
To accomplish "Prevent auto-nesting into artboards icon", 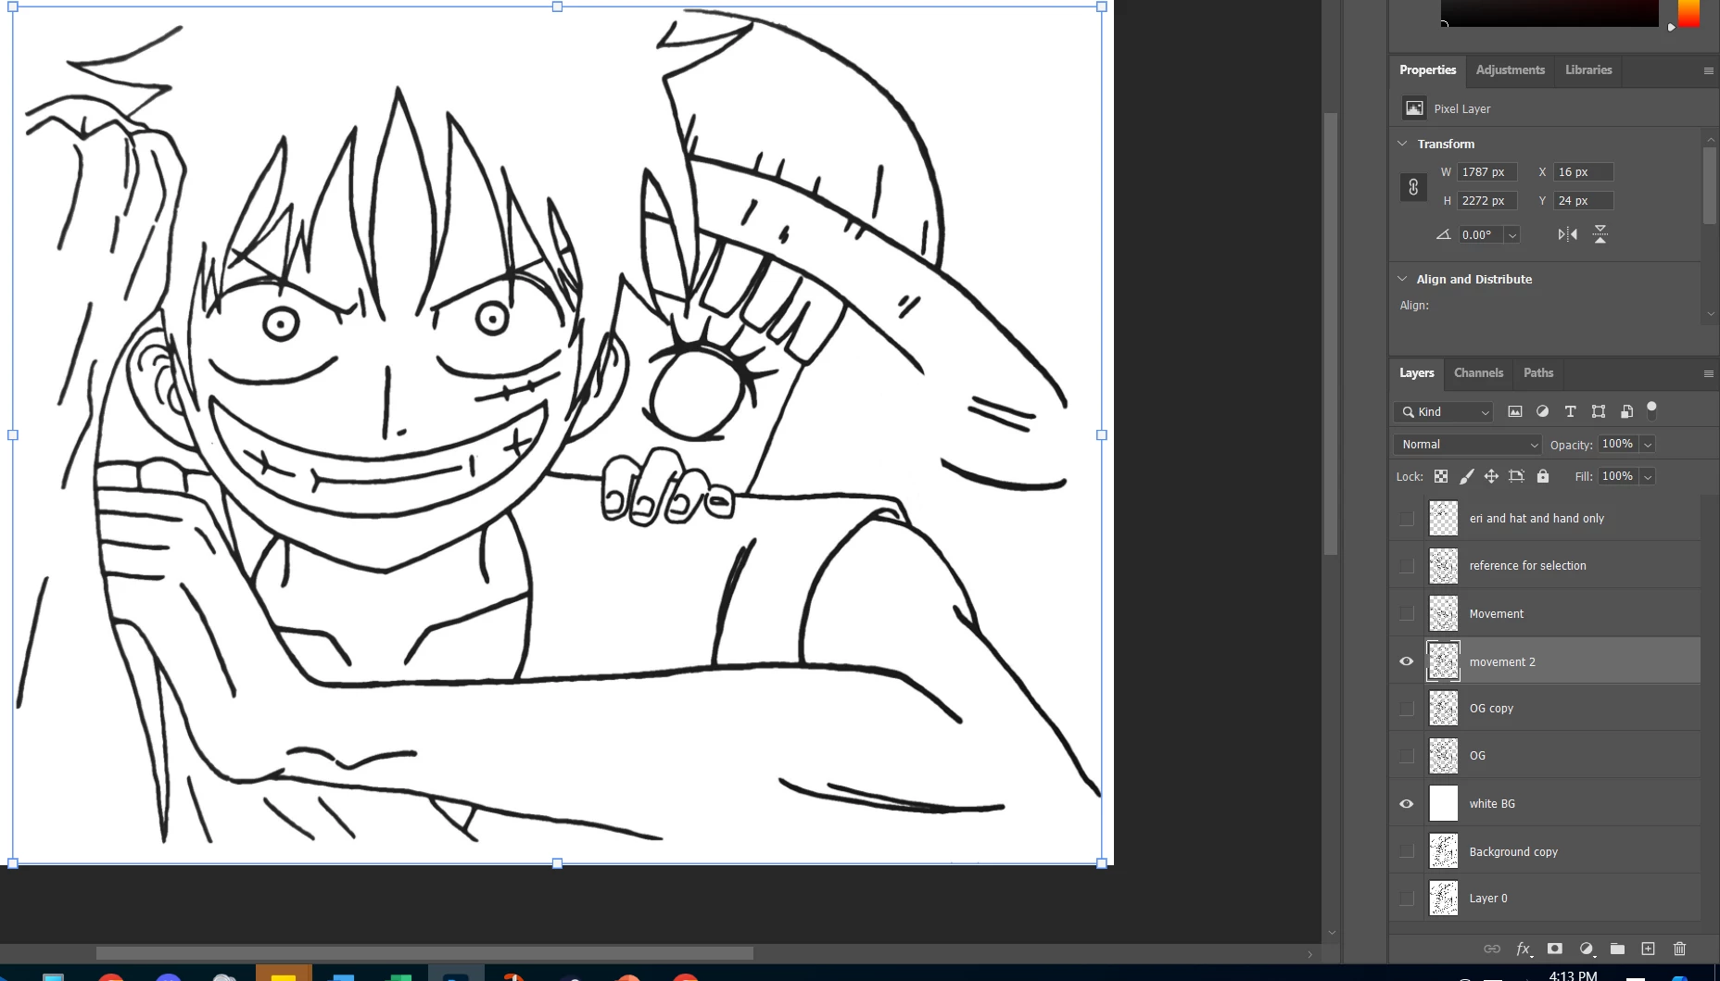I will pyautogui.click(x=1516, y=476).
